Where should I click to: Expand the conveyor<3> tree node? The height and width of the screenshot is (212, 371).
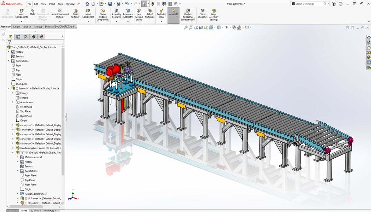(13, 134)
